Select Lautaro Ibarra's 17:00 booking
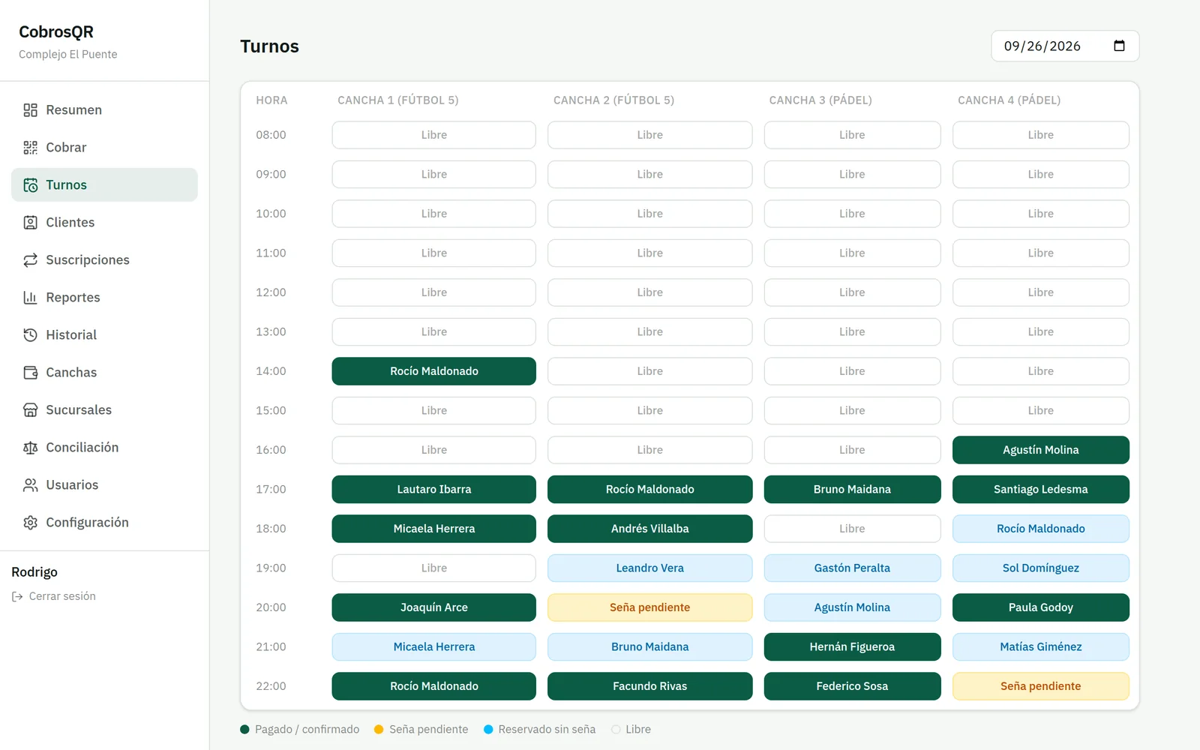The height and width of the screenshot is (750, 1200). pos(434,489)
